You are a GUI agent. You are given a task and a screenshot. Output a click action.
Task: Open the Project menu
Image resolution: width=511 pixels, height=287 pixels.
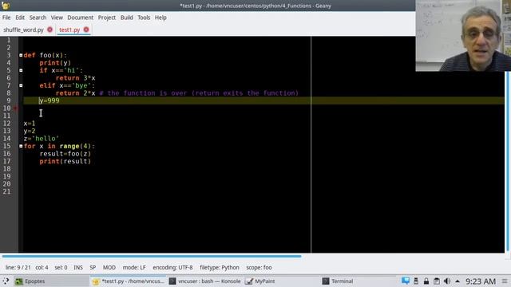tap(107, 18)
